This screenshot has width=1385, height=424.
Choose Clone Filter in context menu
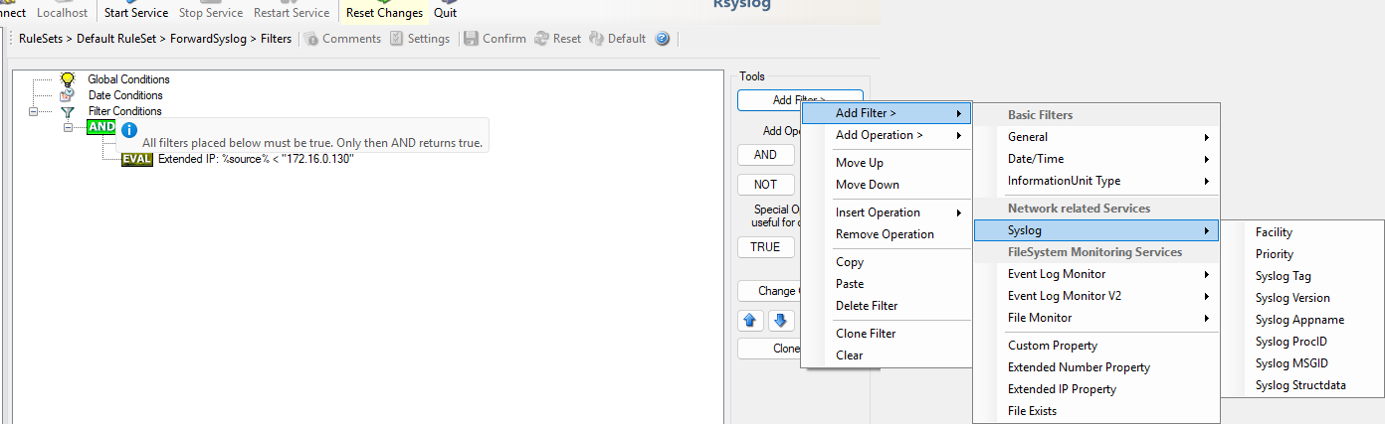[x=886, y=334]
